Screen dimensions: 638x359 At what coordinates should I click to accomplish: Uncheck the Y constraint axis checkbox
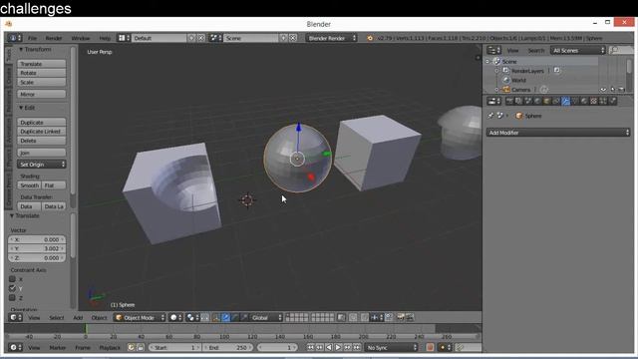tap(12, 288)
